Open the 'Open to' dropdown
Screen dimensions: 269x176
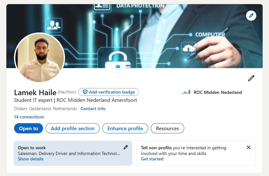pos(28,128)
